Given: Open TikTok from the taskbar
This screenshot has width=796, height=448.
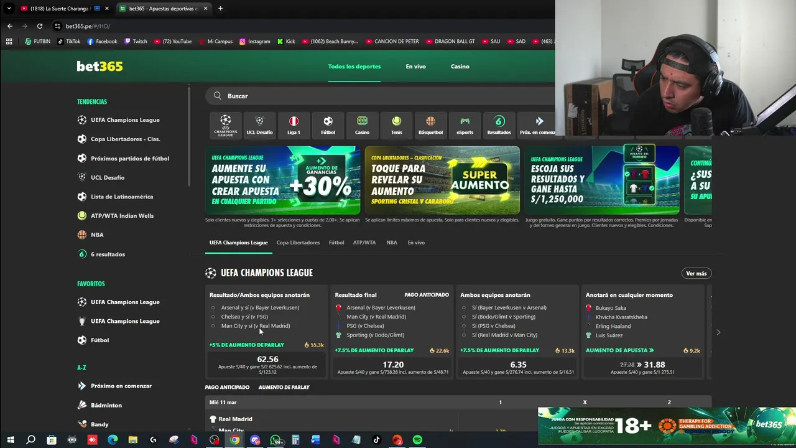Looking at the screenshot, I should pos(376,440).
